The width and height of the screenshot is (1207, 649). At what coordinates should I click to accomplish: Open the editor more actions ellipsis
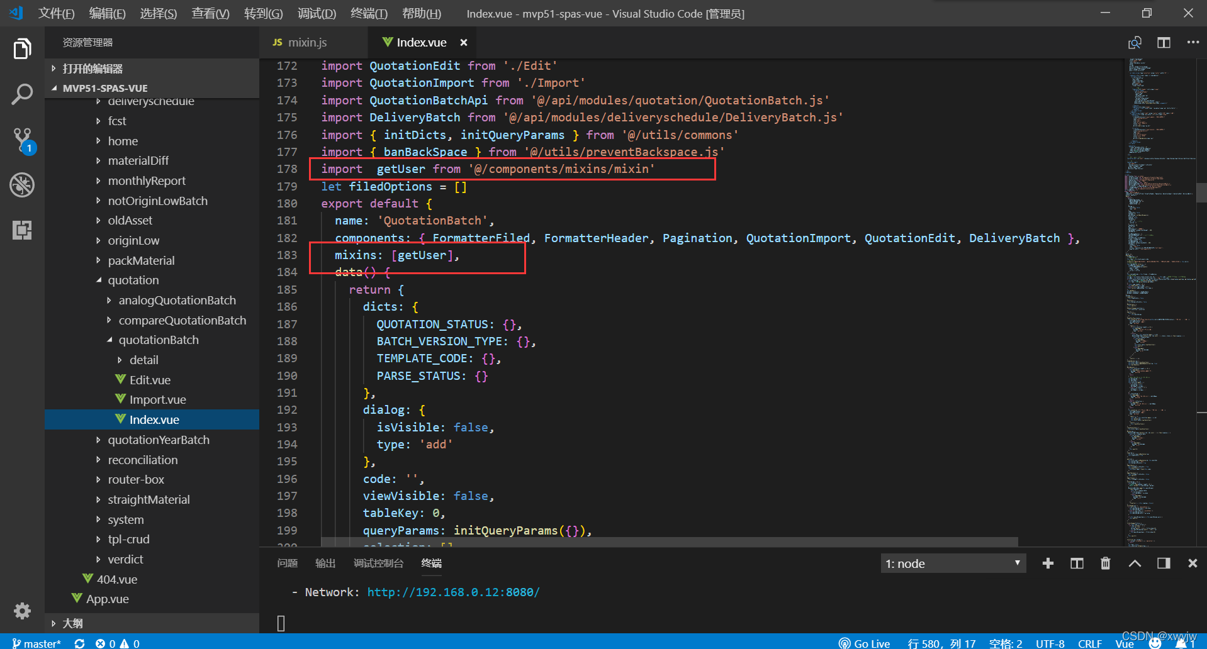[x=1193, y=42]
